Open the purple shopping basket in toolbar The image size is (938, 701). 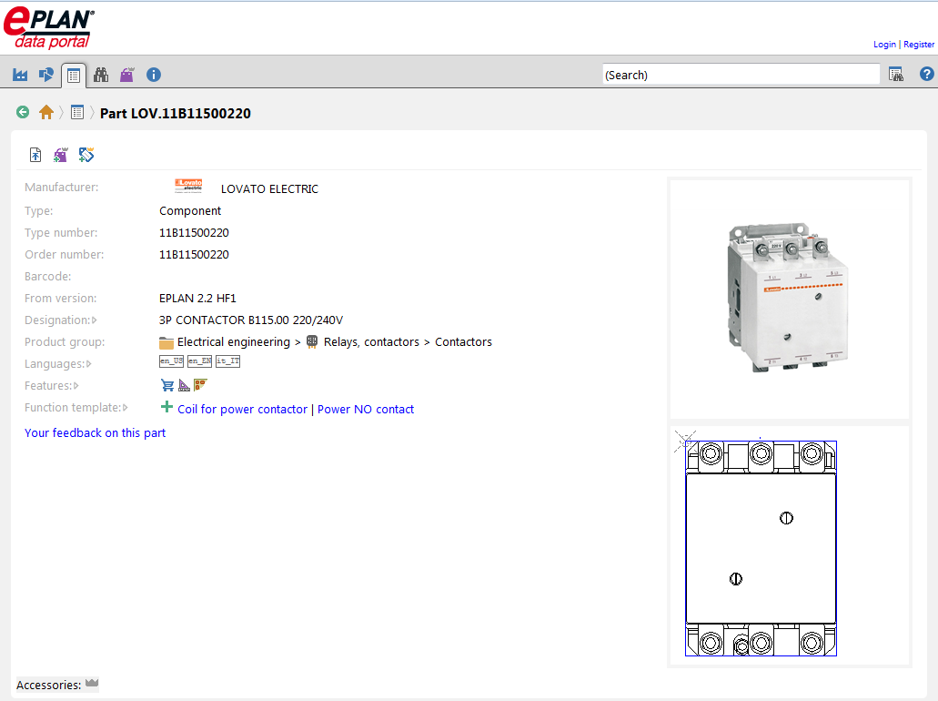point(126,75)
